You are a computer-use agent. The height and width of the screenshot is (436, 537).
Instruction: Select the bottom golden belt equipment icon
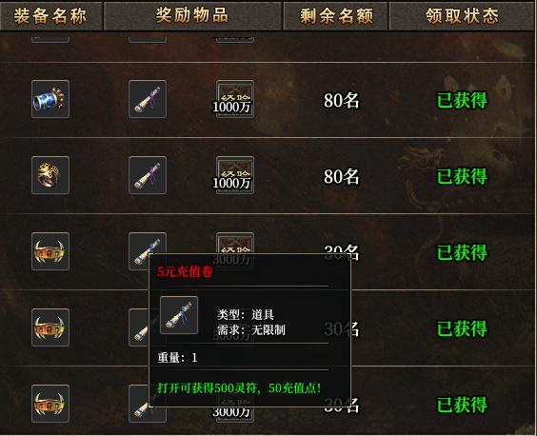pos(50,404)
